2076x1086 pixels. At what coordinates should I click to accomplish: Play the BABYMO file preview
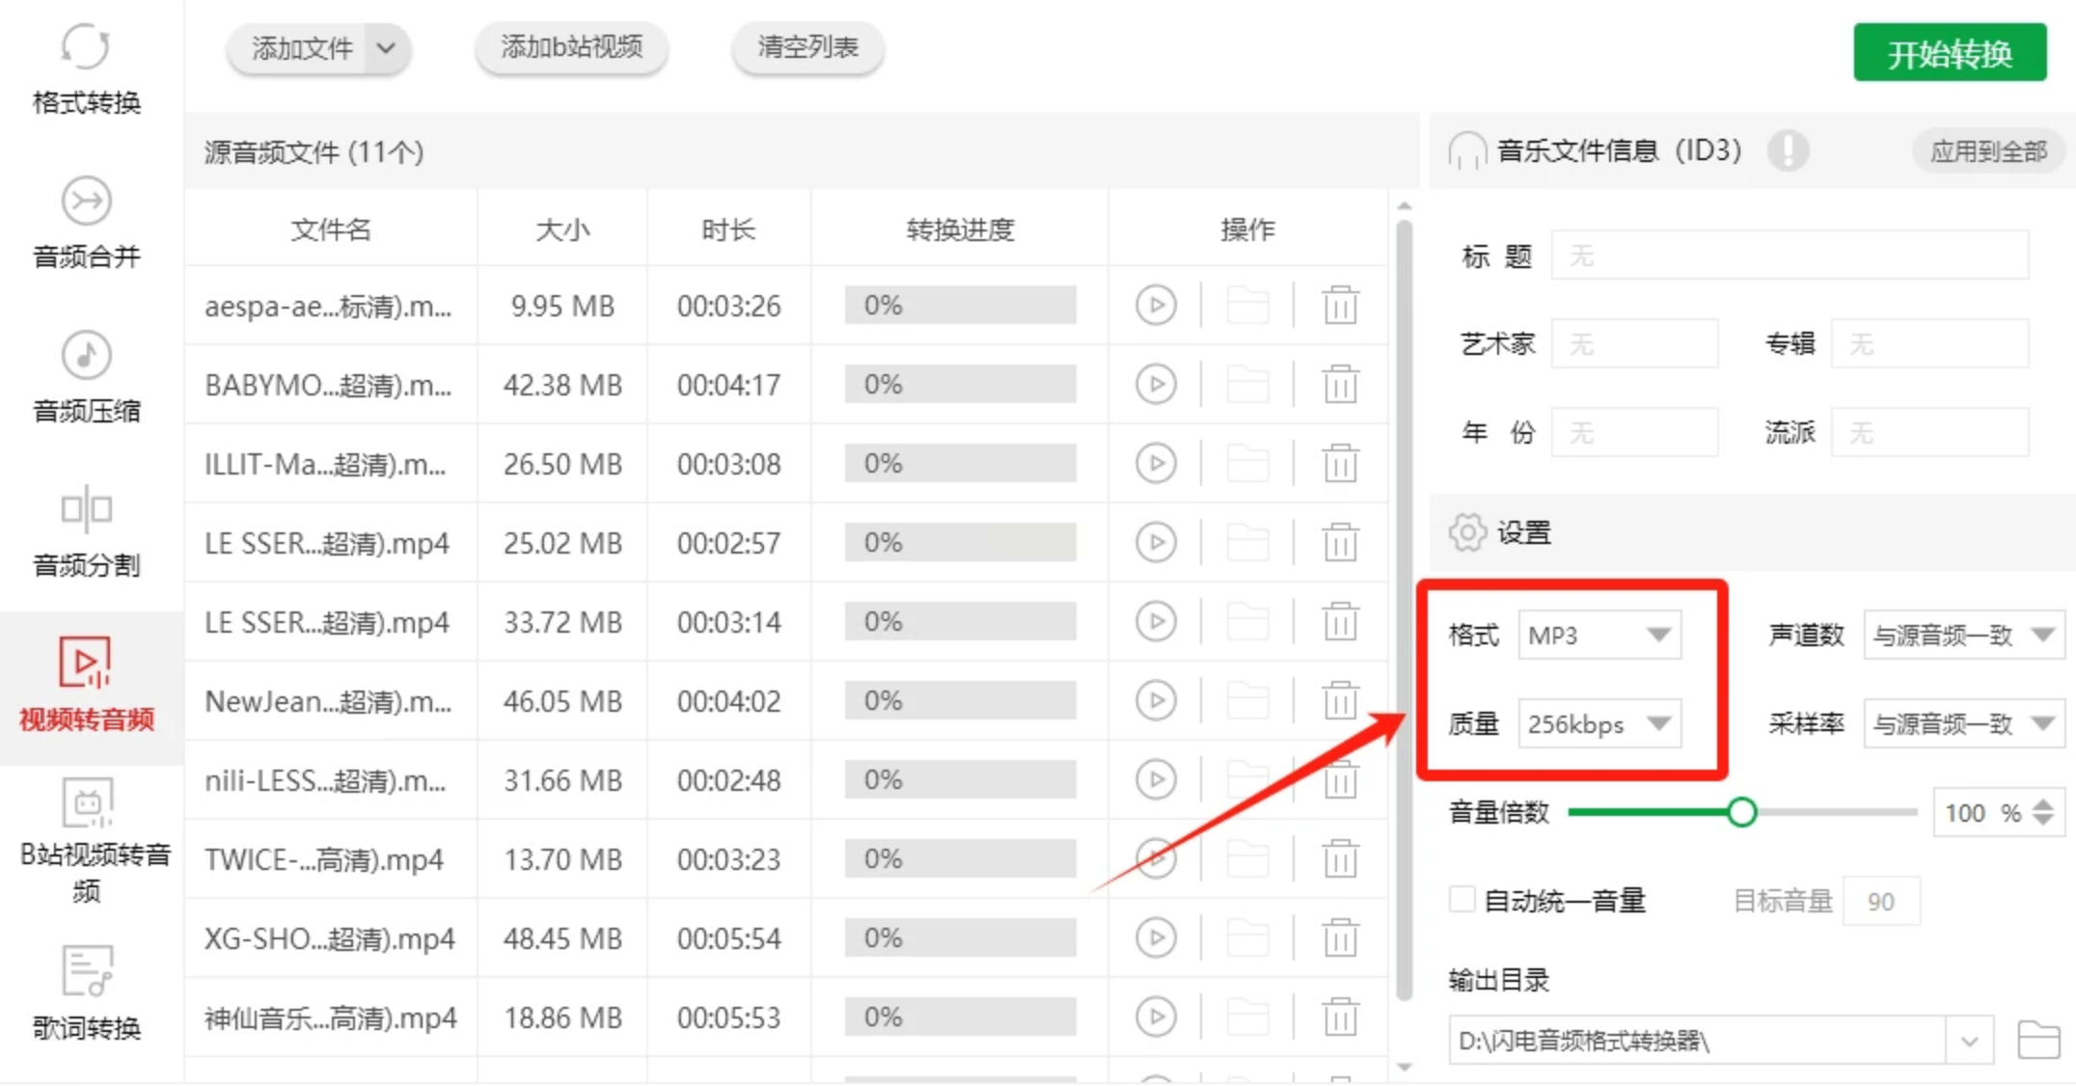1156,385
